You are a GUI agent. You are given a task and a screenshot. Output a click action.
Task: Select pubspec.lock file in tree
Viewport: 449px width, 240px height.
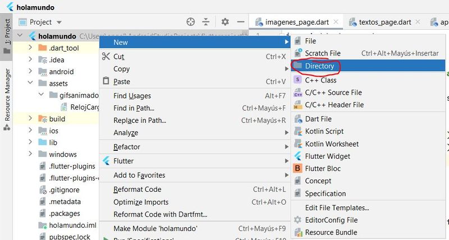[x=65, y=237]
